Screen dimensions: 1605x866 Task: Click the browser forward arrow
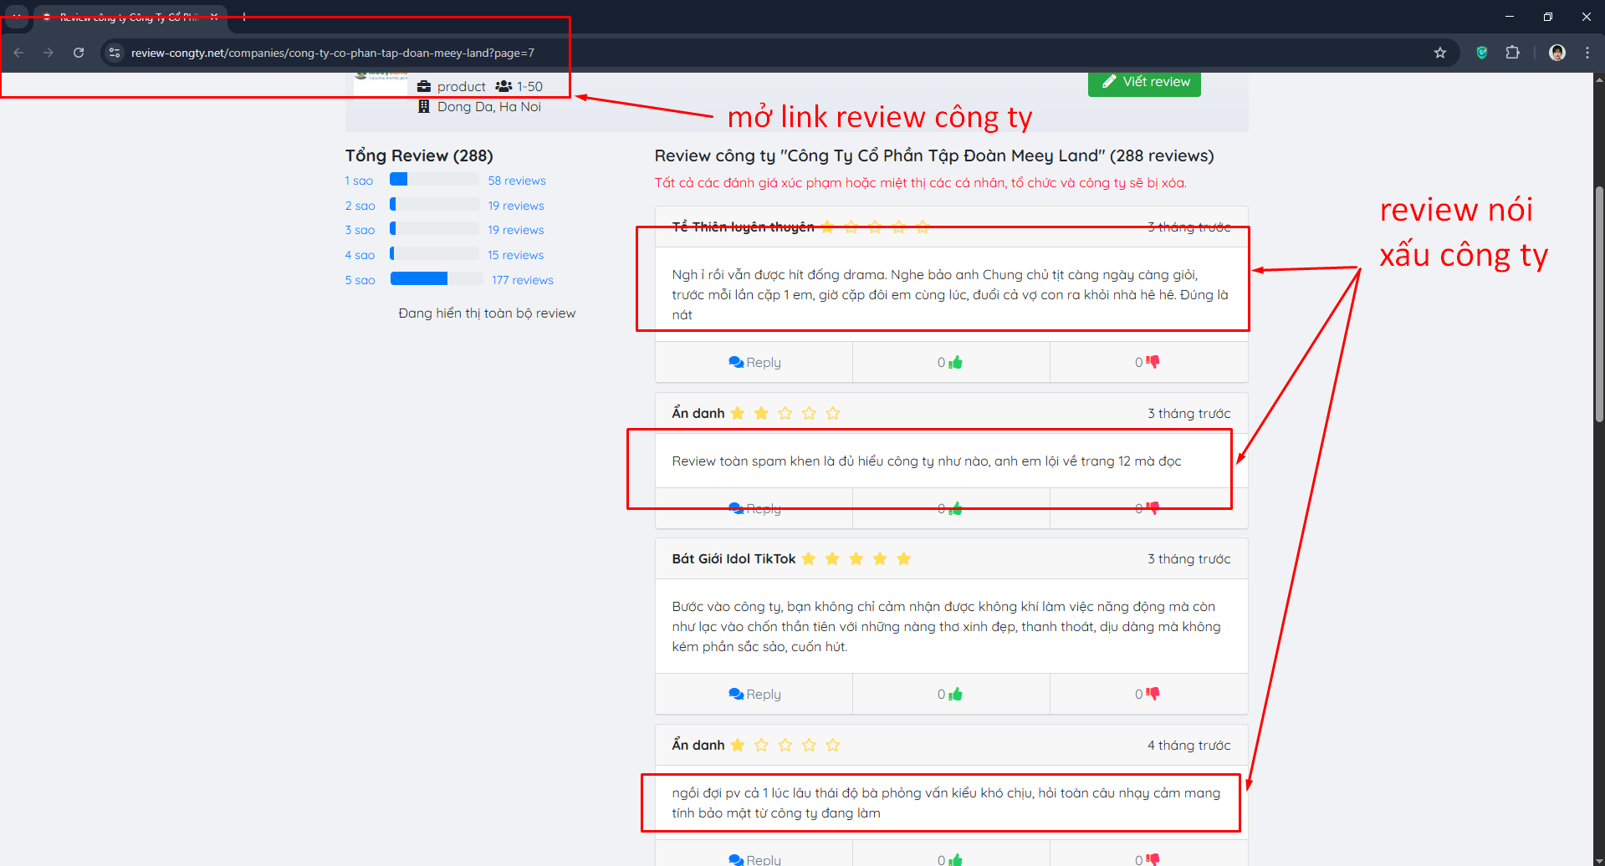(49, 53)
